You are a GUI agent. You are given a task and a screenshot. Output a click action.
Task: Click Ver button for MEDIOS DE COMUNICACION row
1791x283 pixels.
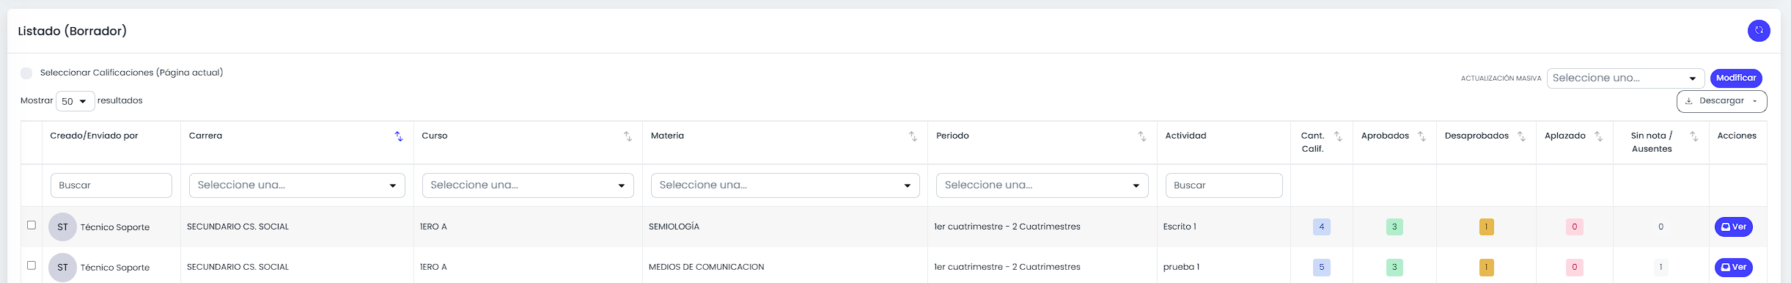click(x=1734, y=268)
